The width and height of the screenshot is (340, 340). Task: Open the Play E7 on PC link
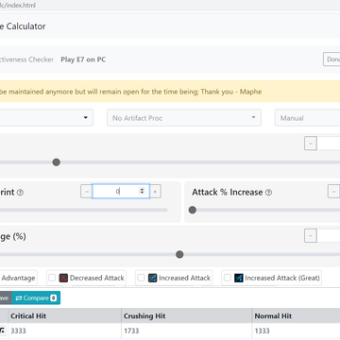(x=83, y=59)
